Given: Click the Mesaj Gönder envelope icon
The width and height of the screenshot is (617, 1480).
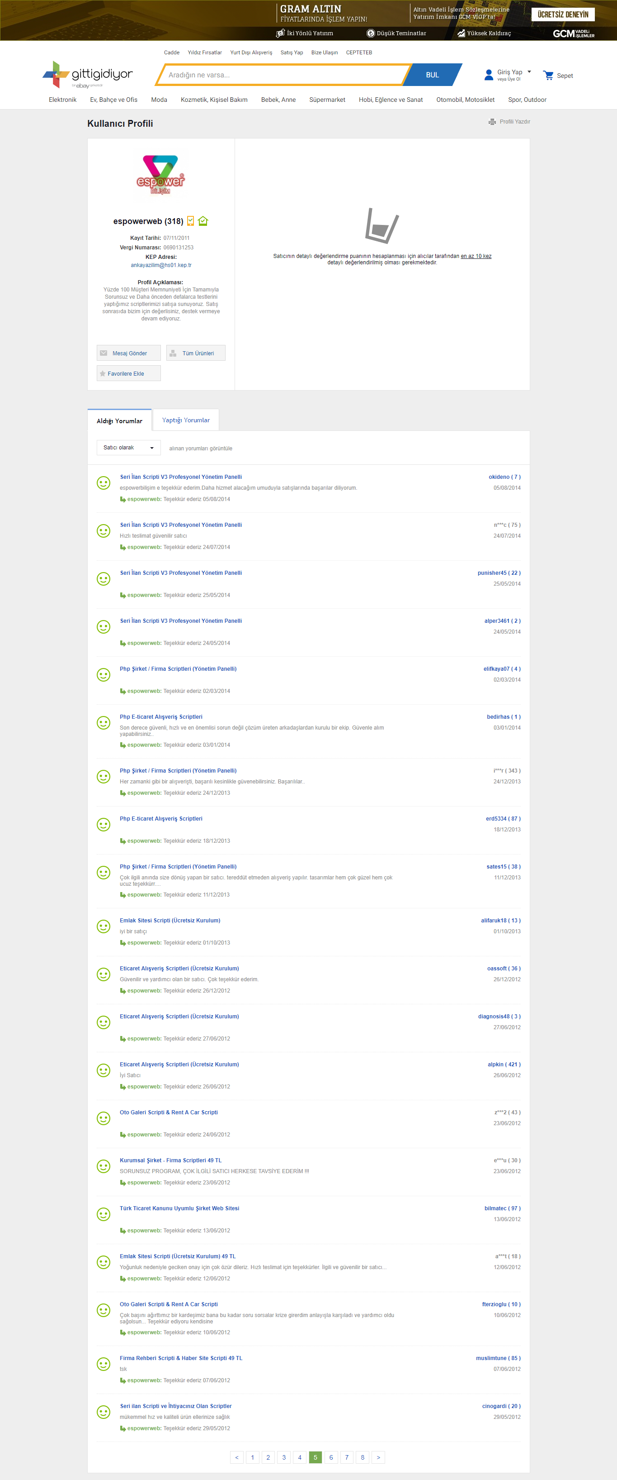Looking at the screenshot, I should coord(104,353).
